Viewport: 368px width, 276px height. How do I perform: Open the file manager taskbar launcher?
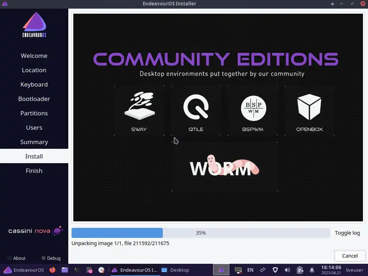(65, 270)
